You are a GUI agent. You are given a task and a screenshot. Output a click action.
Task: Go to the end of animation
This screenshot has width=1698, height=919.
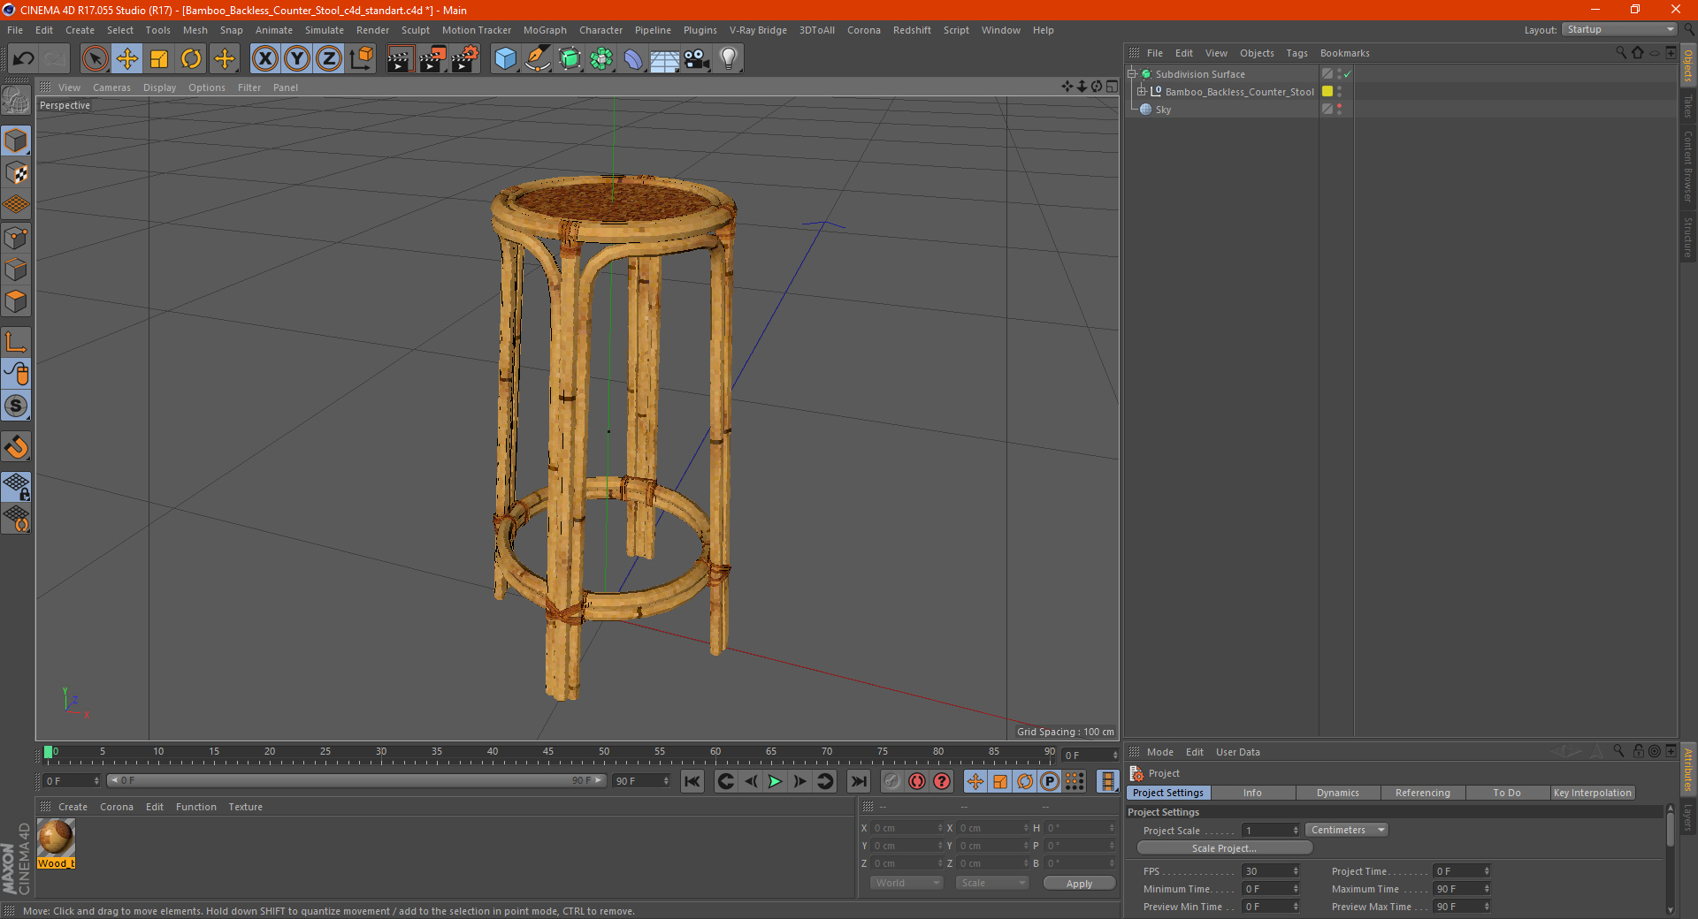coord(858,781)
